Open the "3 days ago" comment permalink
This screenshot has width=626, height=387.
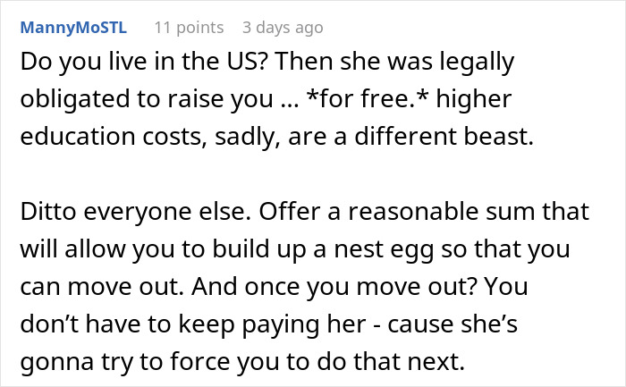click(x=282, y=28)
